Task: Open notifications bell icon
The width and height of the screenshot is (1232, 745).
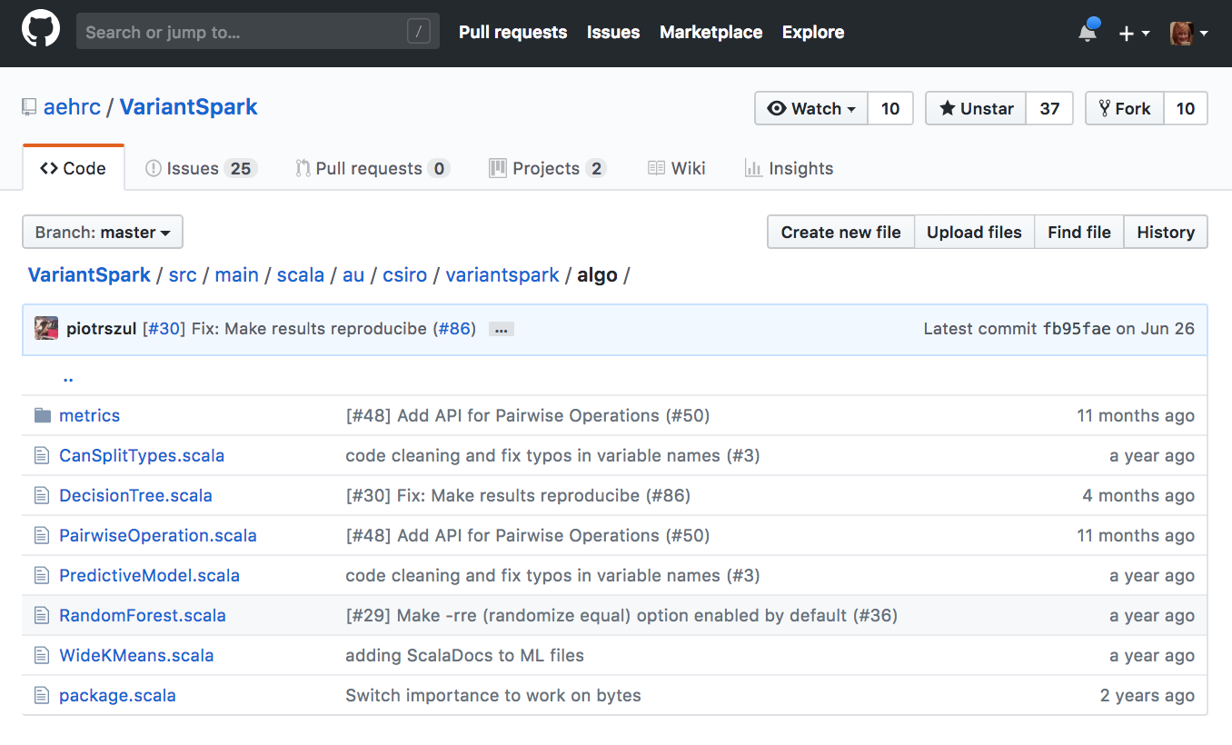Action: (x=1088, y=31)
